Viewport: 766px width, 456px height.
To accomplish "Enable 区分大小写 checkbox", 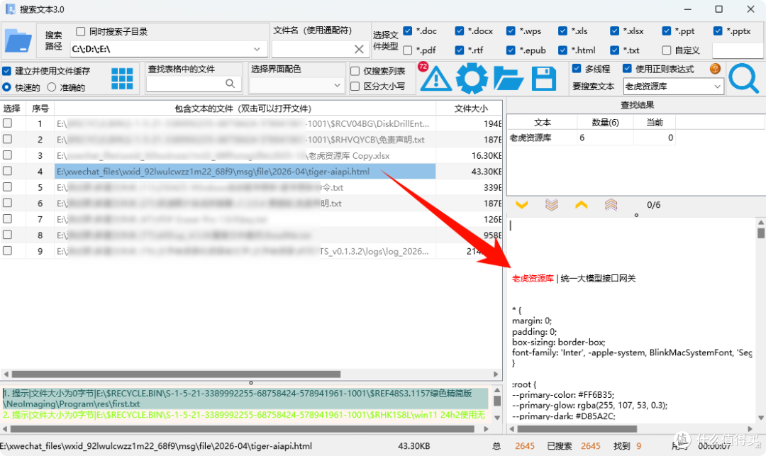I will click(355, 87).
